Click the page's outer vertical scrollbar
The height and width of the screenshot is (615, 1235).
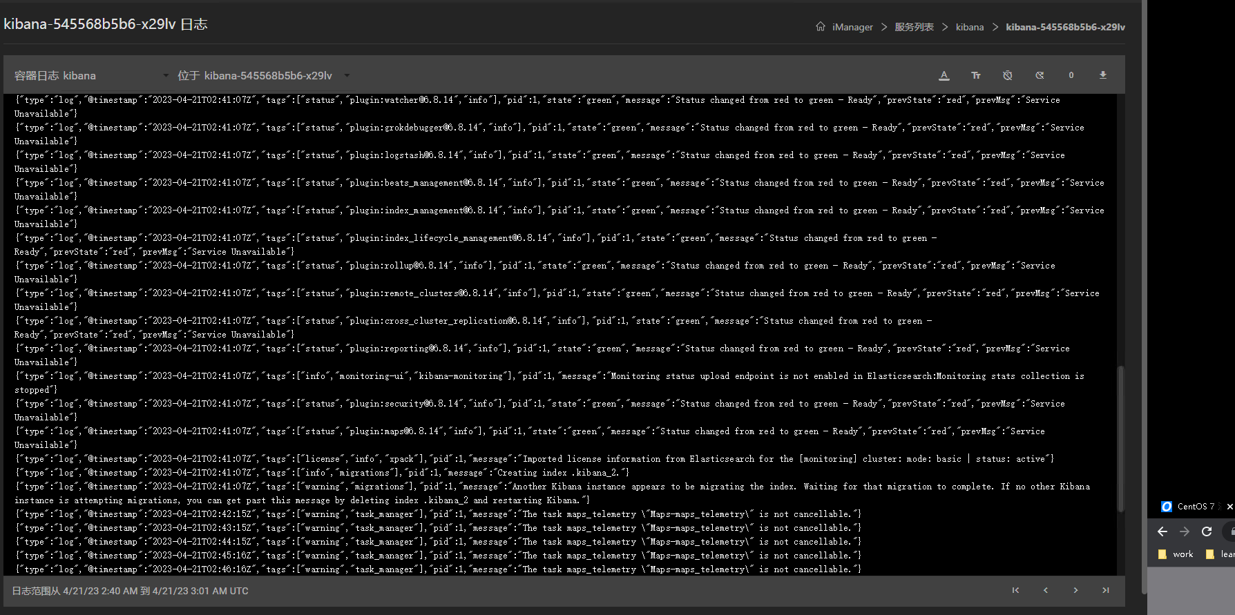[1144, 297]
